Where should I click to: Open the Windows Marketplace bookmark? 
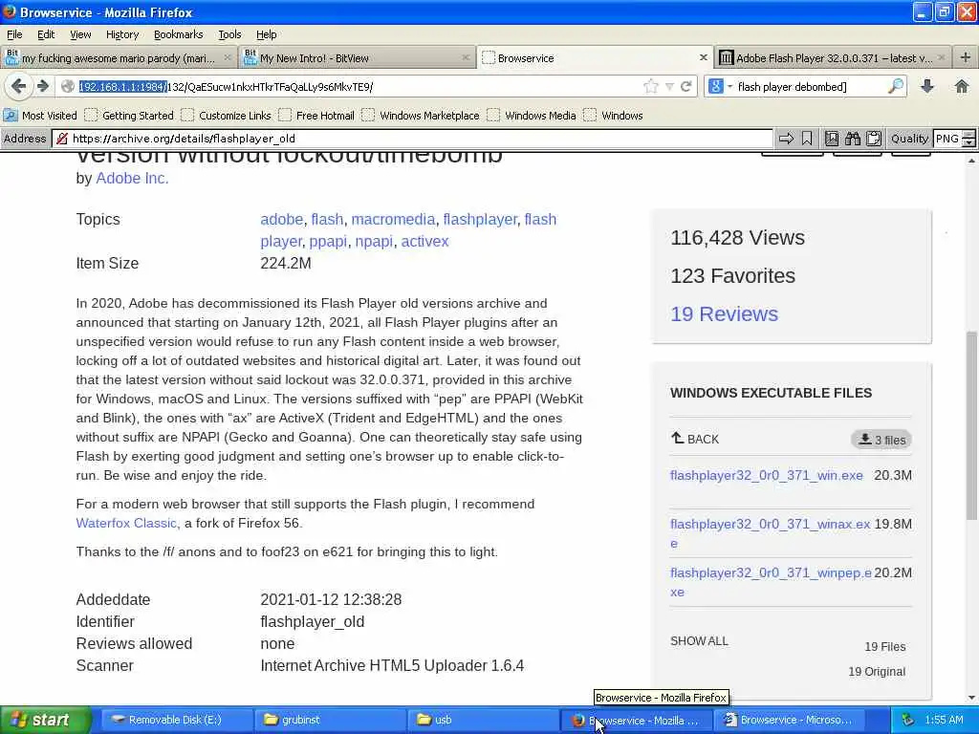(421, 116)
